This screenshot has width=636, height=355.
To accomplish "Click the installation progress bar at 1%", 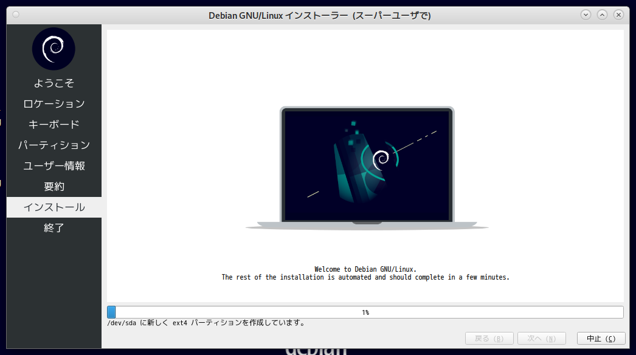I will [365, 312].
